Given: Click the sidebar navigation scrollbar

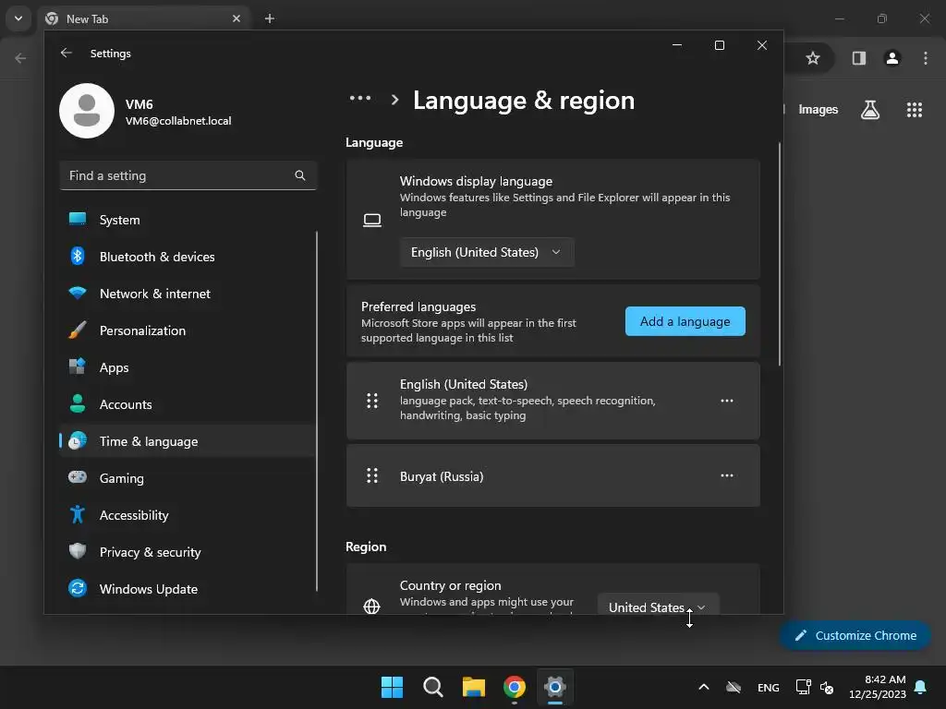Looking at the screenshot, I should [x=317, y=411].
